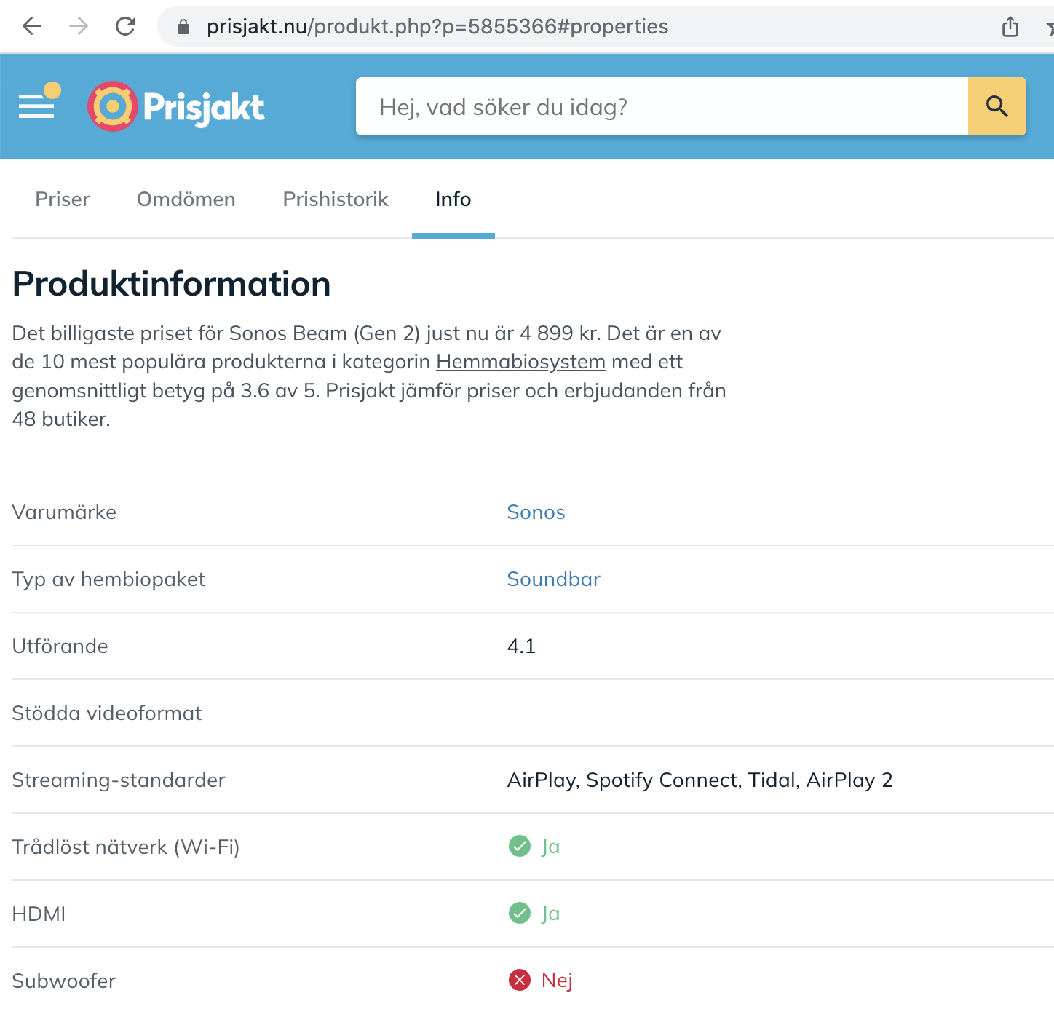
Task: Click the Prisjakt logo
Action: (x=175, y=106)
